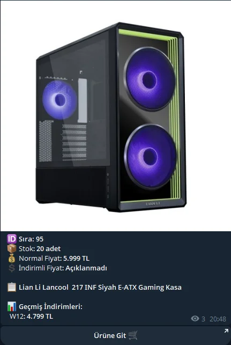Click the bar chart icon beside Geçmiş İndirimleri
This screenshot has height=345, width=231.
pyautogui.click(x=12, y=306)
